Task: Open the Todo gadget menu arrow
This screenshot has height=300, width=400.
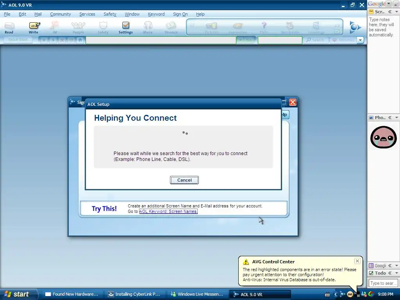Action: point(396,273)
